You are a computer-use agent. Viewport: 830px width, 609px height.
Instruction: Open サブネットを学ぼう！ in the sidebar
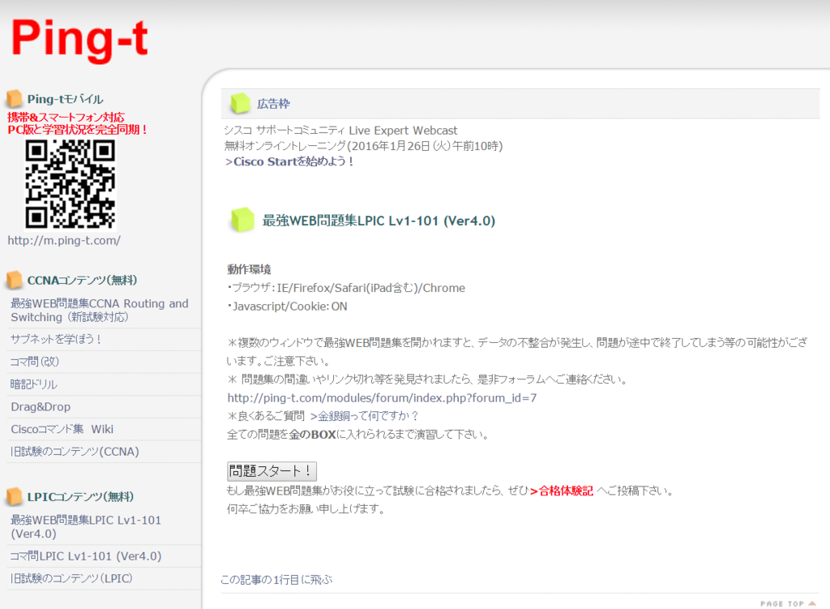(56, 339)
